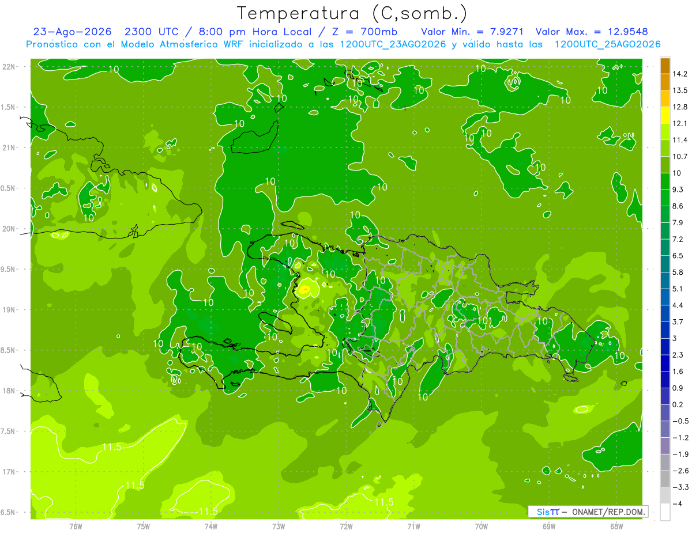
Task: Click the '72W' longitude label
Action: (346, 527)
